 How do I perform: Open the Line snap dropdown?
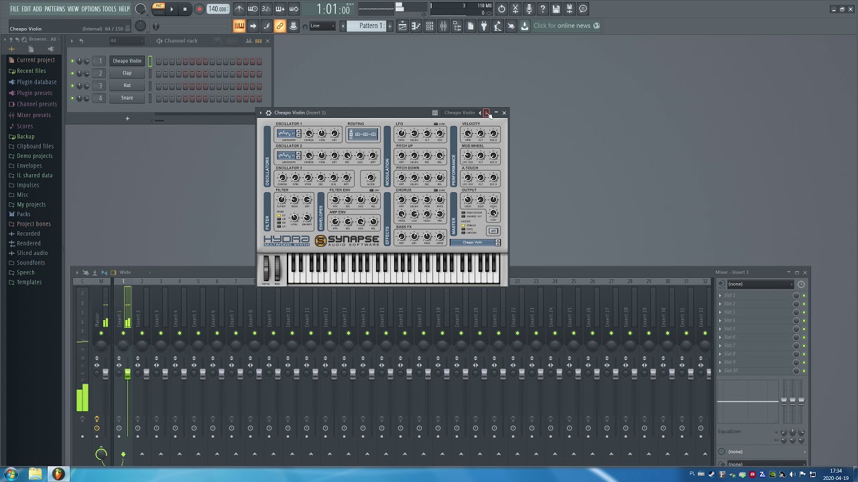pyautogui.click(x=323, y=26)
